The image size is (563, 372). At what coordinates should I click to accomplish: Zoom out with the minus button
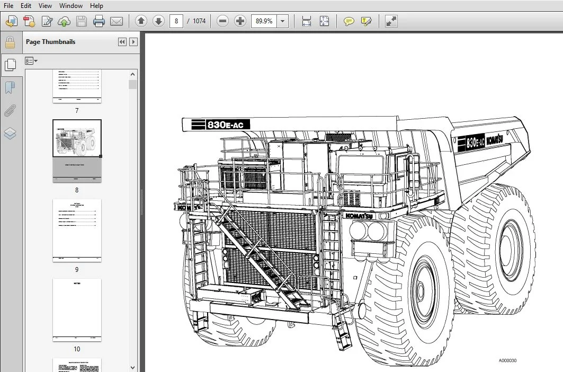point(222,21)
